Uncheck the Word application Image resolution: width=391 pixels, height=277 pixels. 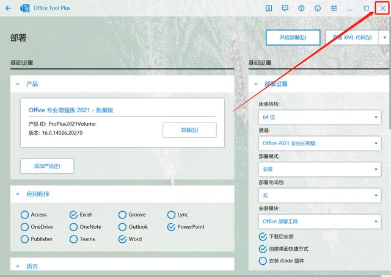point(122,239)
